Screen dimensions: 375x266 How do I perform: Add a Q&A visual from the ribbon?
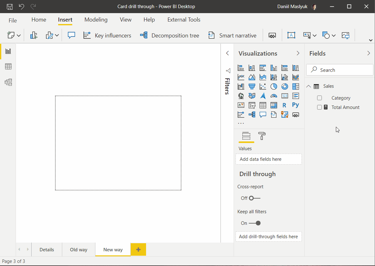(71, 35)
